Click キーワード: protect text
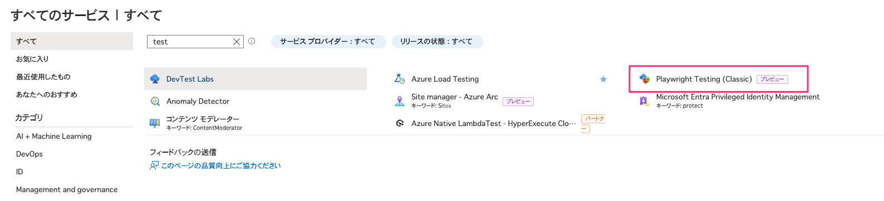Screen dimensions: 884x201 [x=680, y=105]
